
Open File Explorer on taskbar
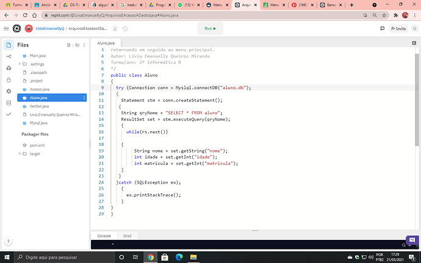pyautogui.click(x=193, y=257)
